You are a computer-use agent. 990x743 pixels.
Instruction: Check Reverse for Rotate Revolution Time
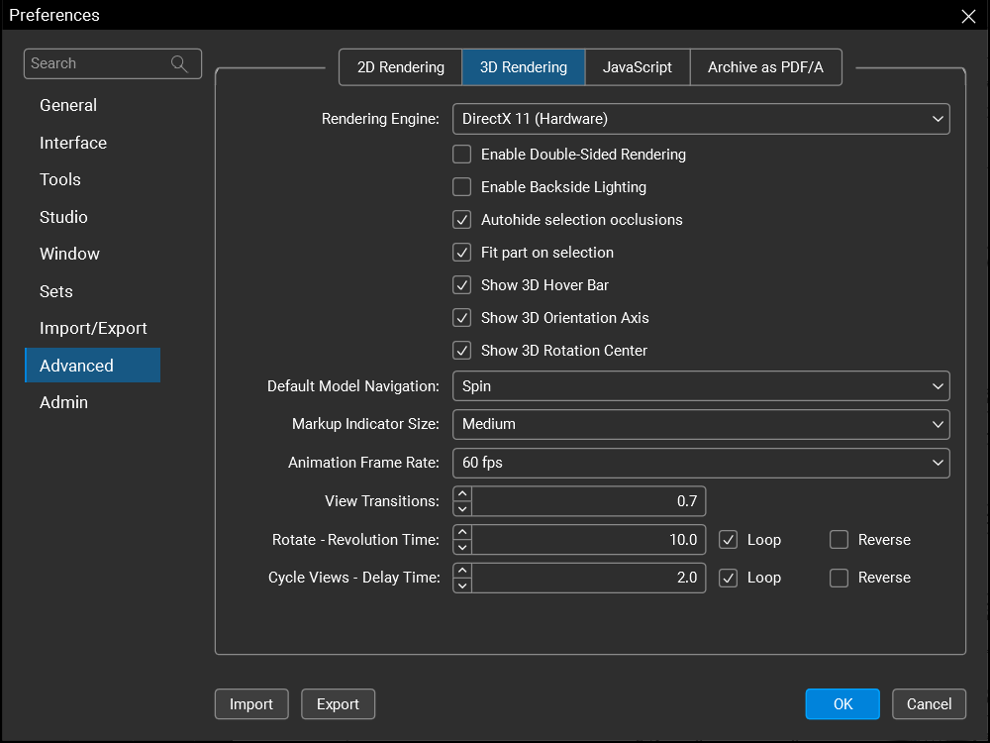pos(840,540)
